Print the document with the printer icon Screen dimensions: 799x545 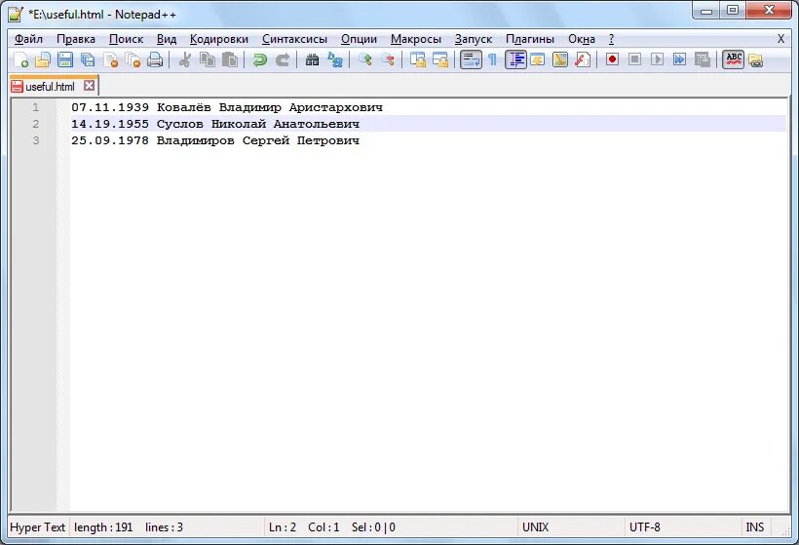click(155, 59)
